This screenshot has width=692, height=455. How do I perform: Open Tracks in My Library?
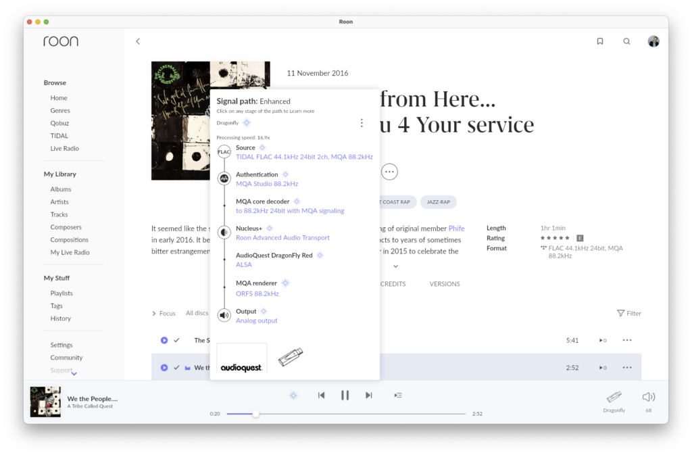coord(59,214)
